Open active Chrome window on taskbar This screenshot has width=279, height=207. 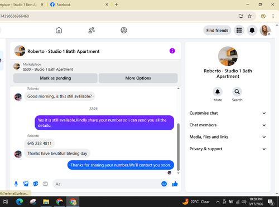coord(73,201)
